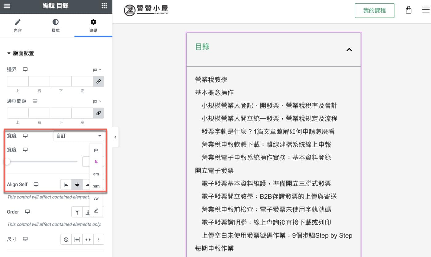Open 電子發票基本資料維護 link
This screenshot has height=257, width=431.
266,184
